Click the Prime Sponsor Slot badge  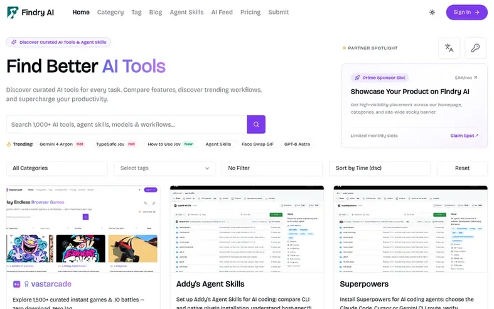[x=380, y=78]
